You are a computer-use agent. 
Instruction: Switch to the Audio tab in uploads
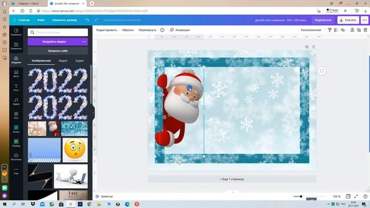click(80, 61)
